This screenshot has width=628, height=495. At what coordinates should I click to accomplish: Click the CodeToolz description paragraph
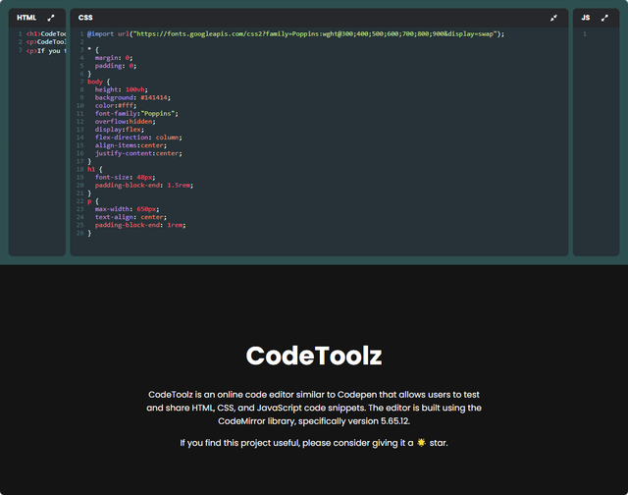(314, 408)
